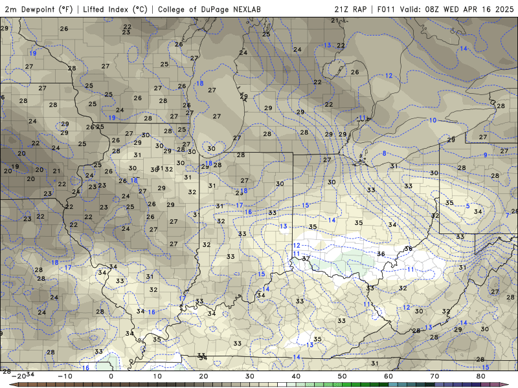Click the blue lifted index contour label '8'
Screen dimensions: 518x388
[384, 153]
